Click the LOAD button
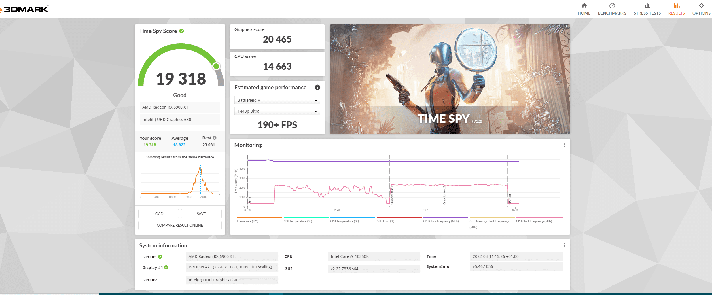Viewport: 712px width, 295px height. [x=158, y=214]
